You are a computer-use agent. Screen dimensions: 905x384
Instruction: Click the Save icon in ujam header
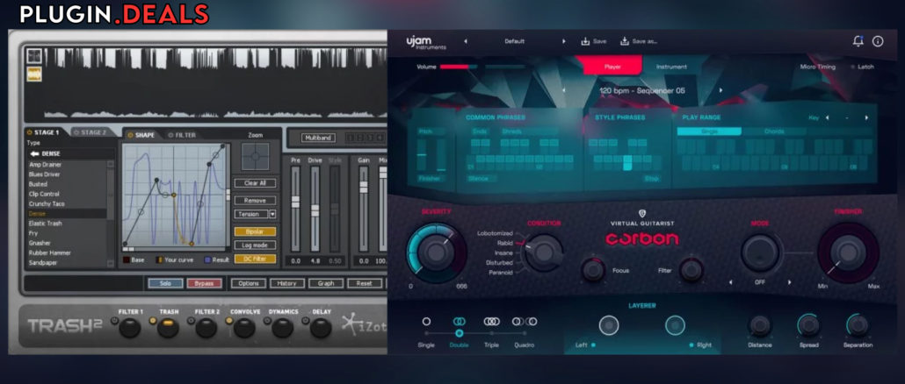point(584,41)
